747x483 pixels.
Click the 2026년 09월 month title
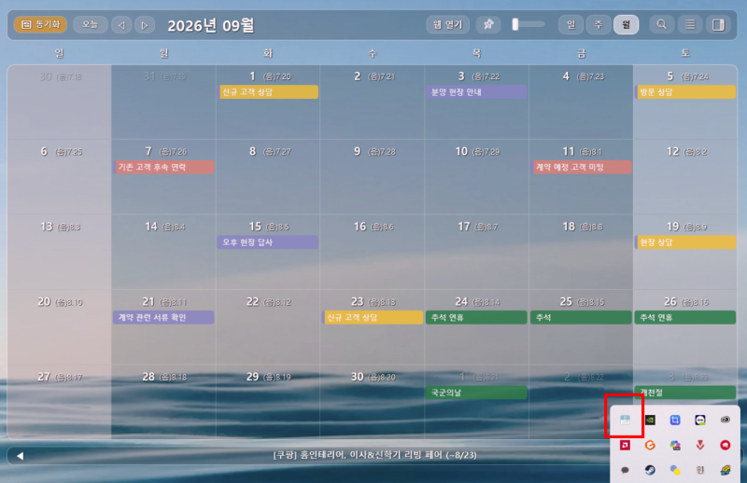click(x=211, y=25)
